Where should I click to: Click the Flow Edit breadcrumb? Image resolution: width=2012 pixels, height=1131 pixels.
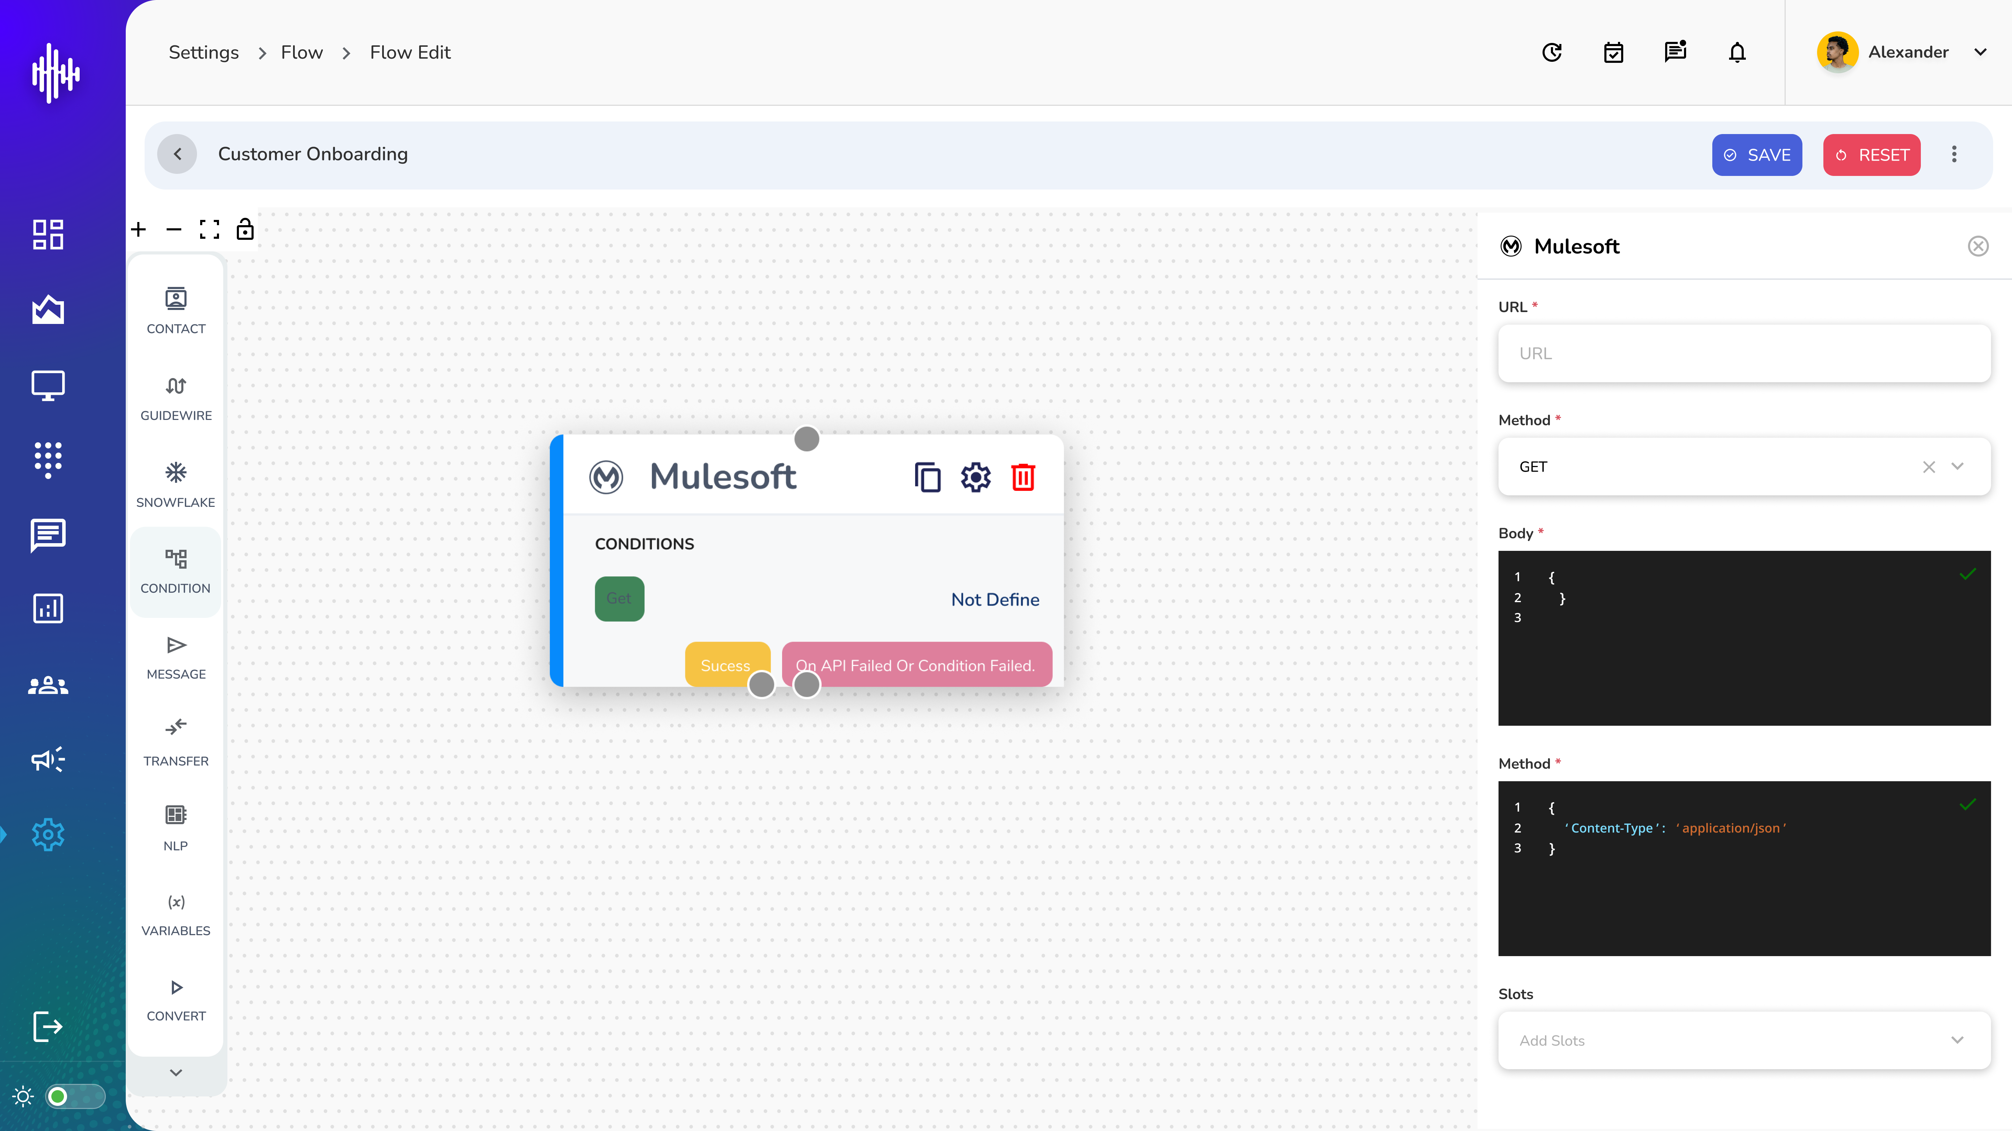(x=410, y=52)
